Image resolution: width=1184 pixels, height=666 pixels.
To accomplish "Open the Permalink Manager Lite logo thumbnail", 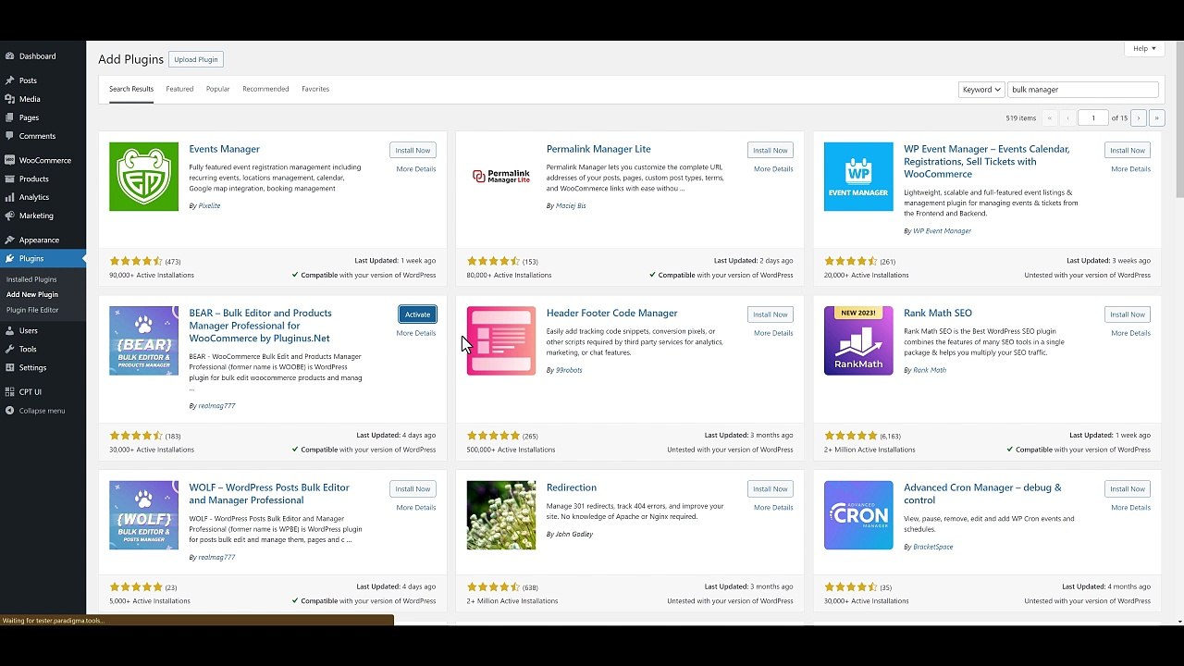I will click(501, 177).
